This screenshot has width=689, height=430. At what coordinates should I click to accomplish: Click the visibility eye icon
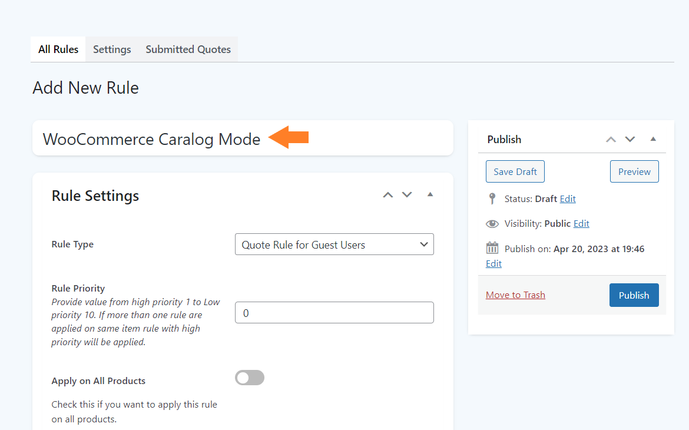tap(492, 224)
